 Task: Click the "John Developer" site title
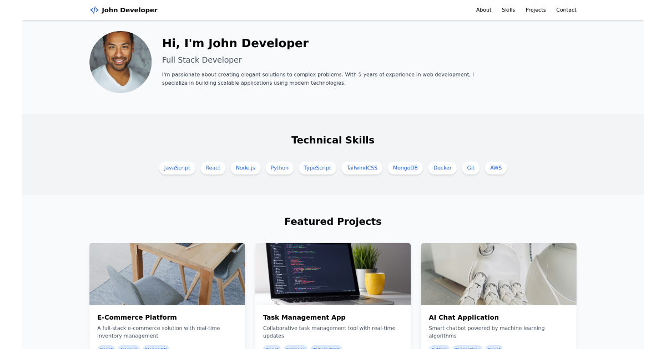click(129, 9)
